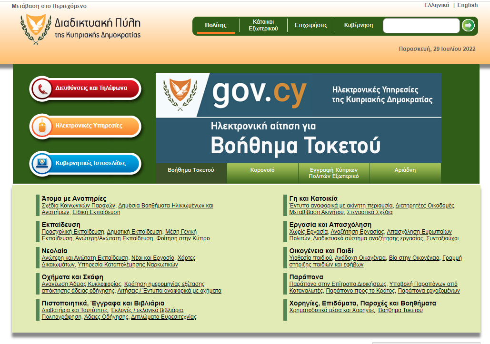Open Αιτήσεις / Έντυπα αναφορικά με οχήματα link
Screen dimensions: 490x344
click(x=170, y=291)
